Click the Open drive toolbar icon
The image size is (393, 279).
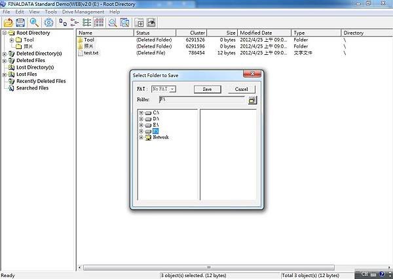coord(9,23)
